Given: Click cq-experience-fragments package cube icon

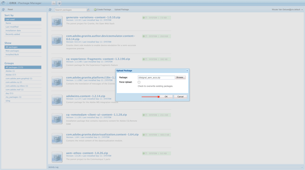Looking at the screenshot, I should (57, 63).
